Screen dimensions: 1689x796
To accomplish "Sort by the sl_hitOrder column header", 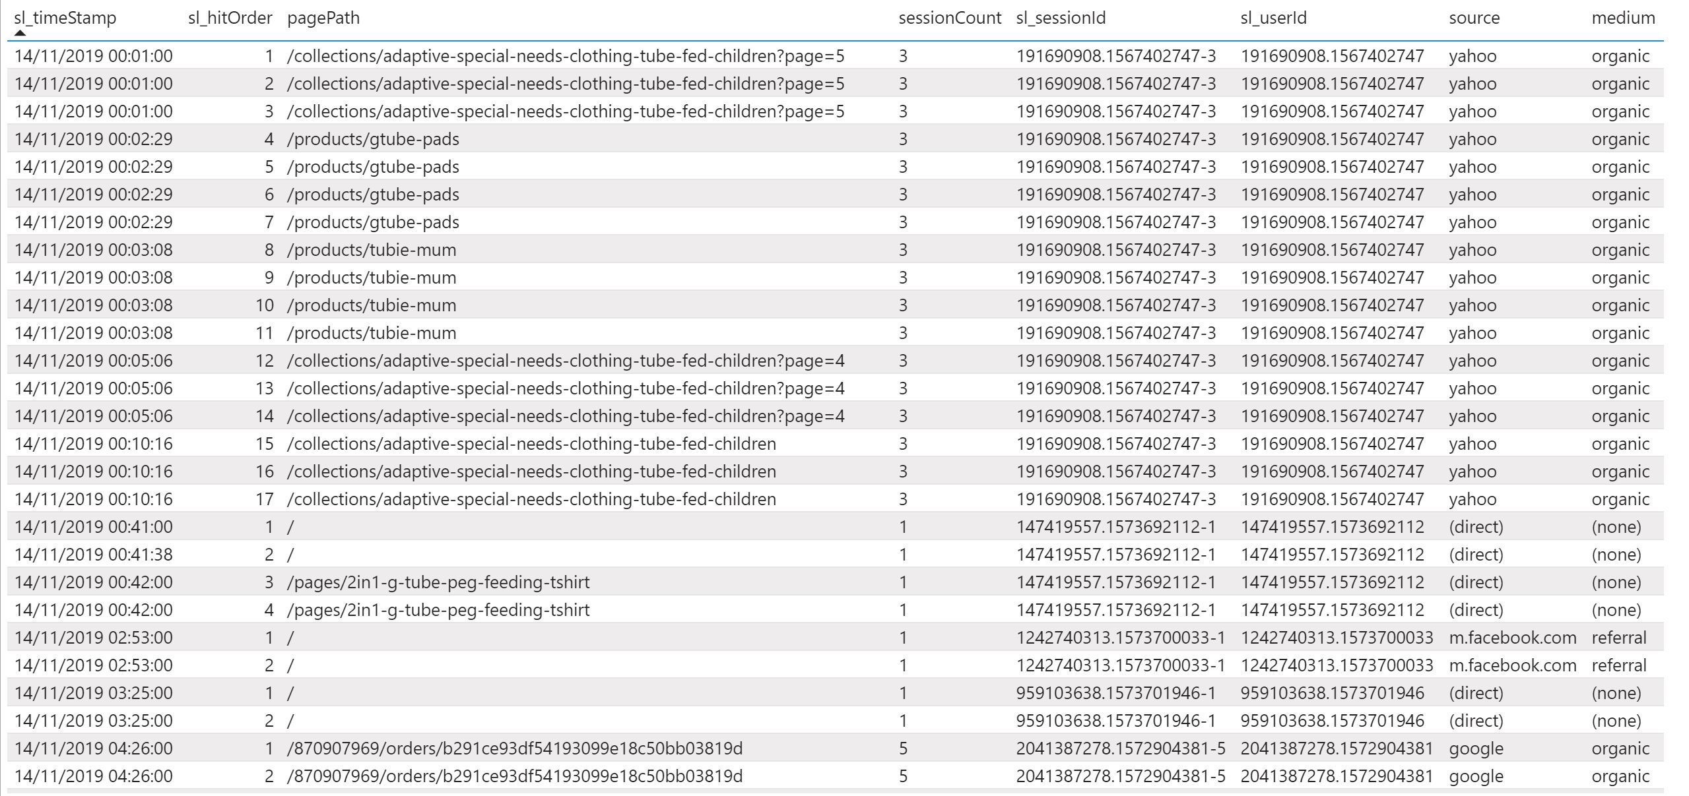I will 230,18.
